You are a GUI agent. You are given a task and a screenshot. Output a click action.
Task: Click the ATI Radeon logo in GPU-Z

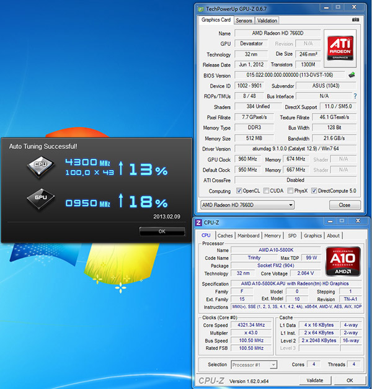tap(340, 48)
